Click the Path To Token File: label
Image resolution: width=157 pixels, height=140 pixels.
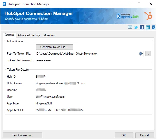click(x=19, y=54)
